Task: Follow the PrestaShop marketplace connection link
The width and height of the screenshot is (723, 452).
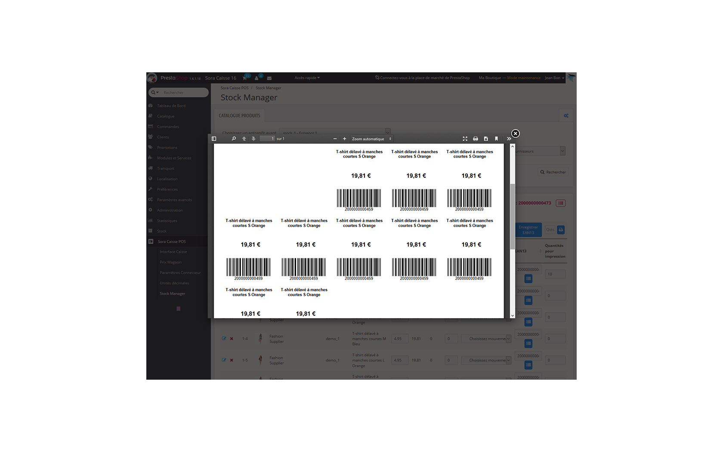Action: coord(422,78)
